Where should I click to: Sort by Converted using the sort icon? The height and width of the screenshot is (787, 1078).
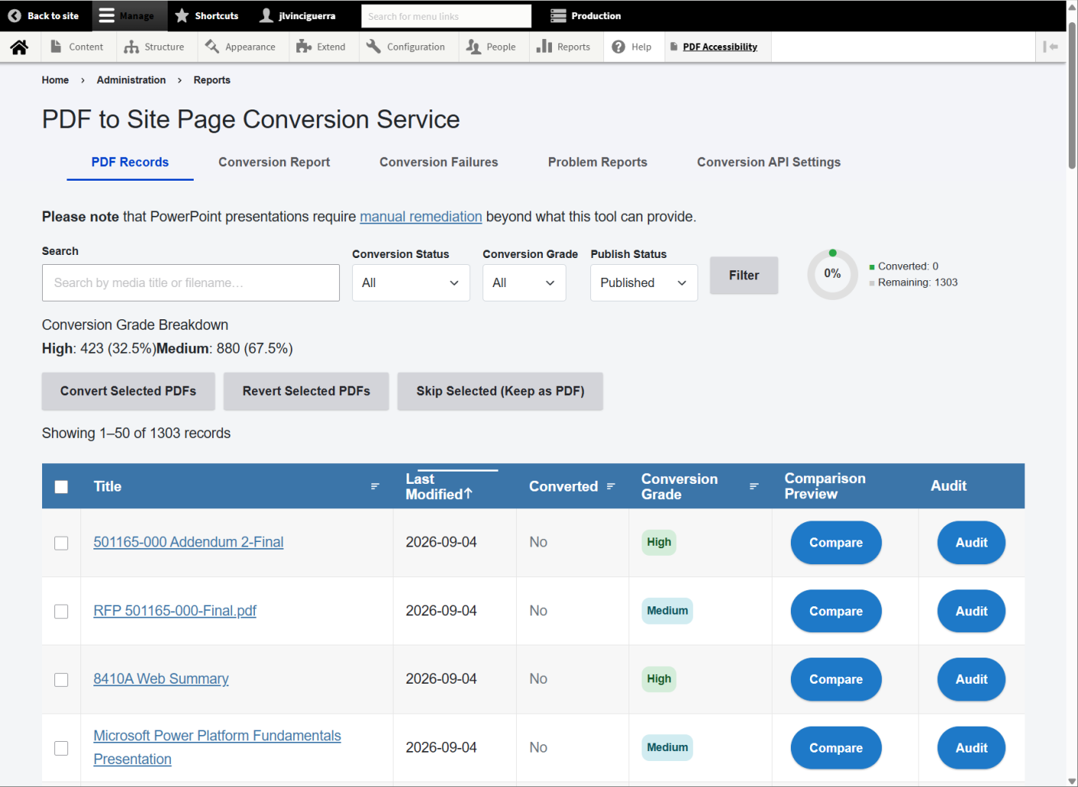point(611,486)
